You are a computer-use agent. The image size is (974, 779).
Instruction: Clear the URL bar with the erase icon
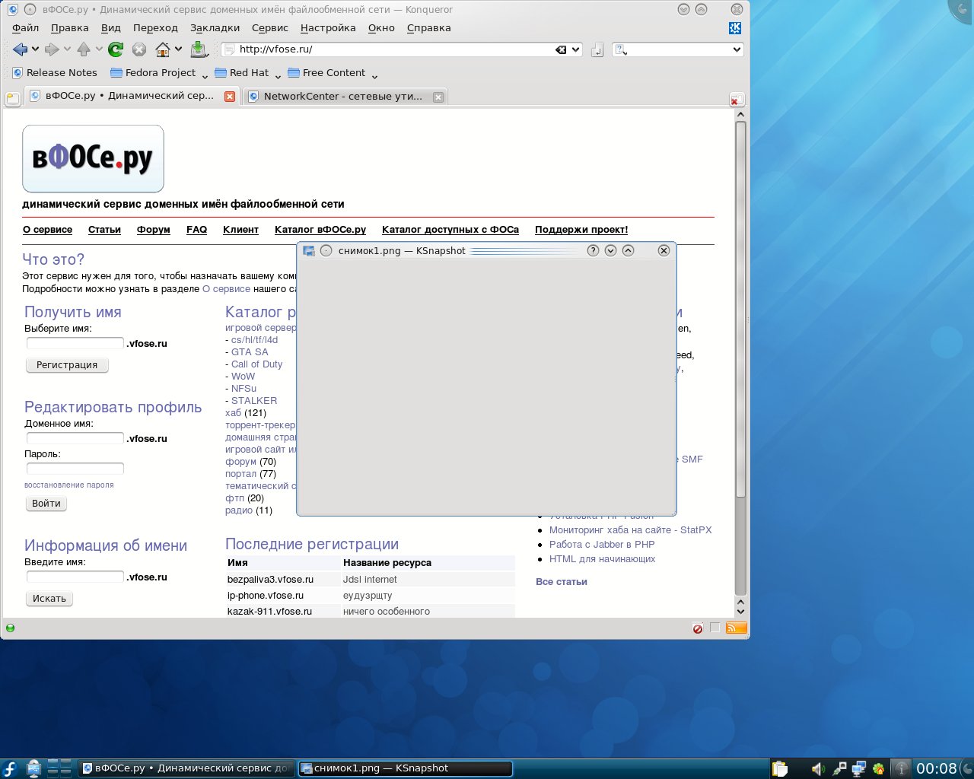(561, 49)
